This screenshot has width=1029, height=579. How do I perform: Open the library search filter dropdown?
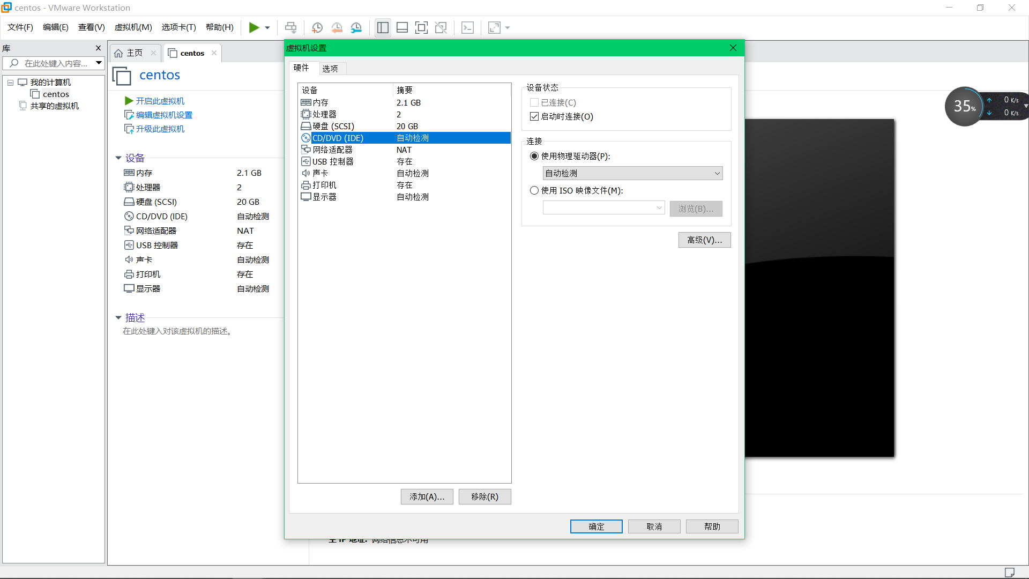(99, 63)
